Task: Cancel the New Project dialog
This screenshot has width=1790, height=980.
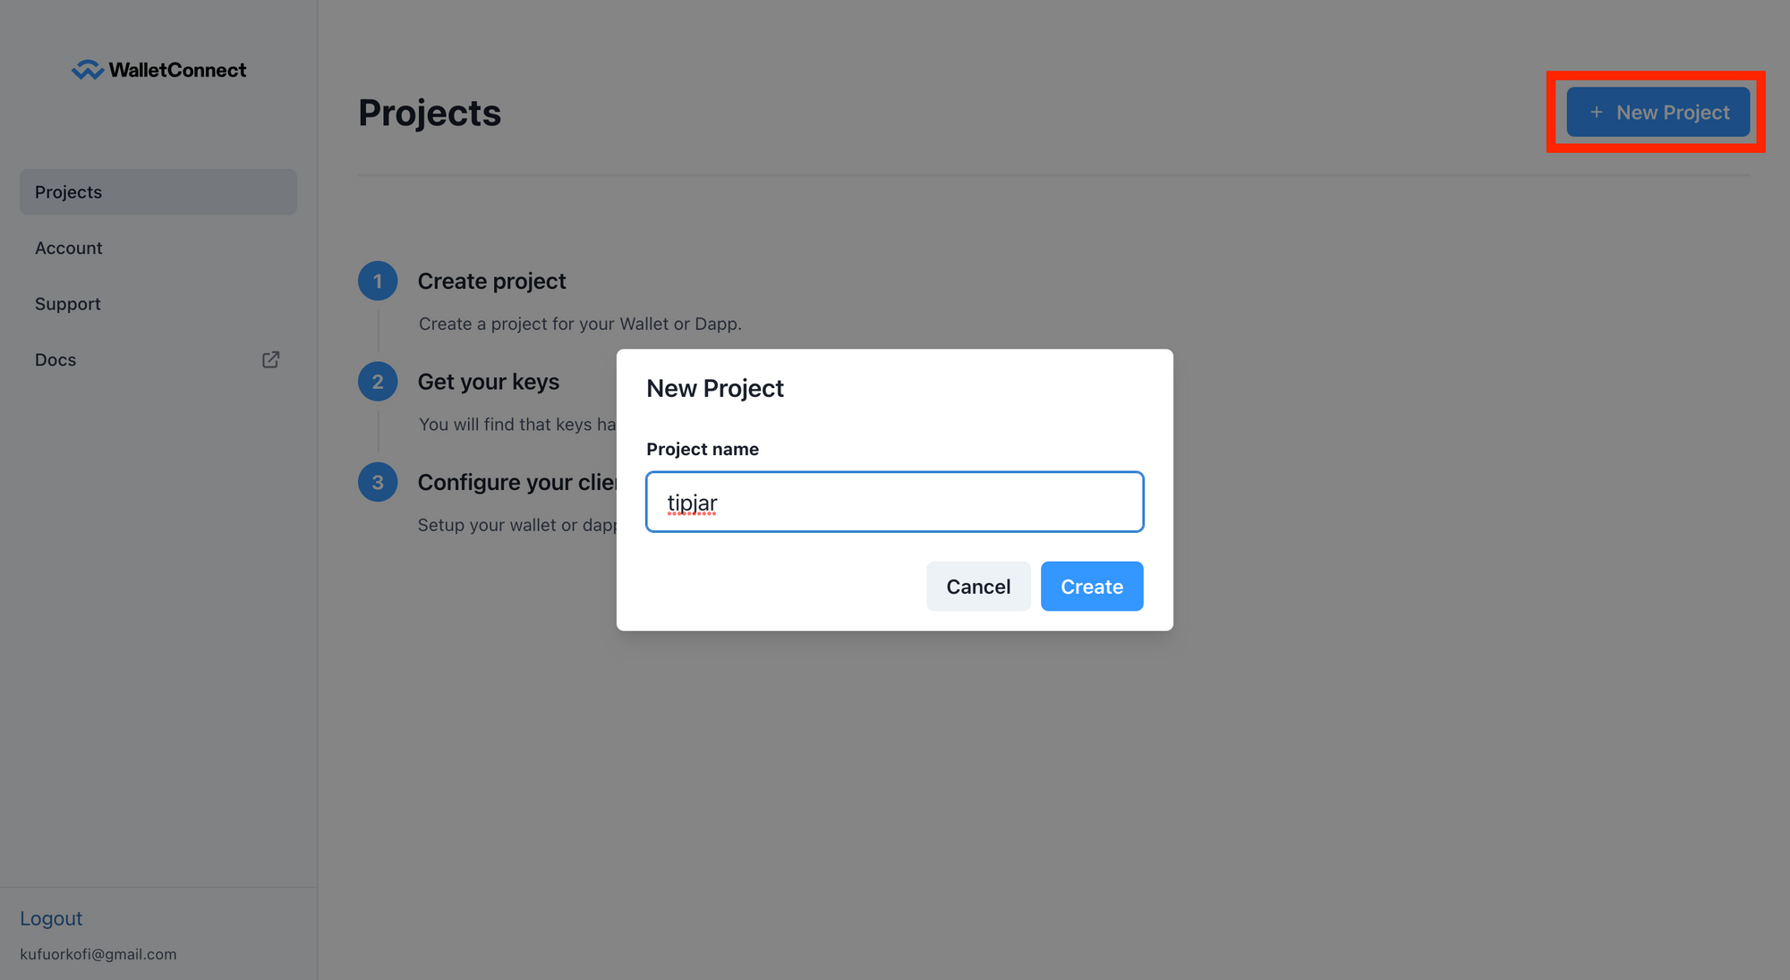Action: point(978,587)
